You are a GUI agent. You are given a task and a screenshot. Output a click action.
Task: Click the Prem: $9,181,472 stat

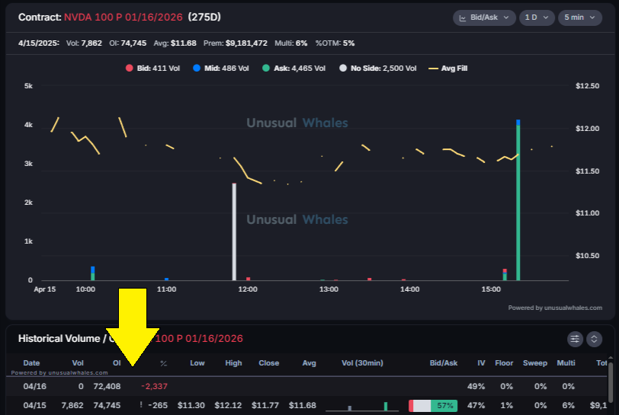pyautogui.click(x=236, y=43)
